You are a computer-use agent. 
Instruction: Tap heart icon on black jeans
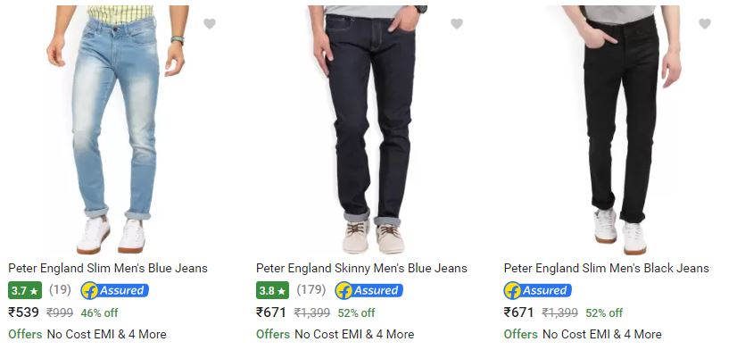point(705,23)
